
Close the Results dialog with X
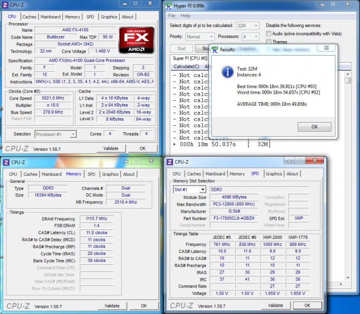tap(326, 48)
